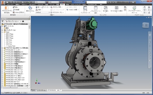Switch to the スケッチ ribbon tab

tap(40, 5)
